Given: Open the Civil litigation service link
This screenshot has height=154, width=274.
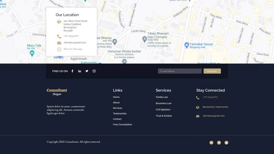Looking at the screenshot, I should pos(163,109).
